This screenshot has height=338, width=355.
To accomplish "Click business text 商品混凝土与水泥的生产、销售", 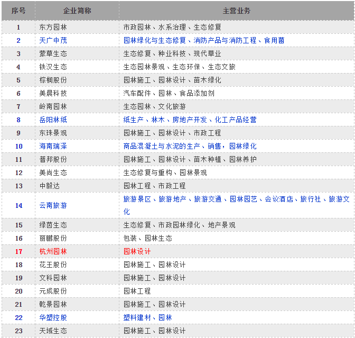I will click(172, 146).
